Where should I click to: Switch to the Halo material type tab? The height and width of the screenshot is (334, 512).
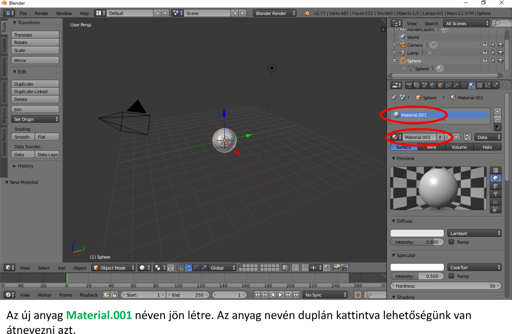pos(487,147)
